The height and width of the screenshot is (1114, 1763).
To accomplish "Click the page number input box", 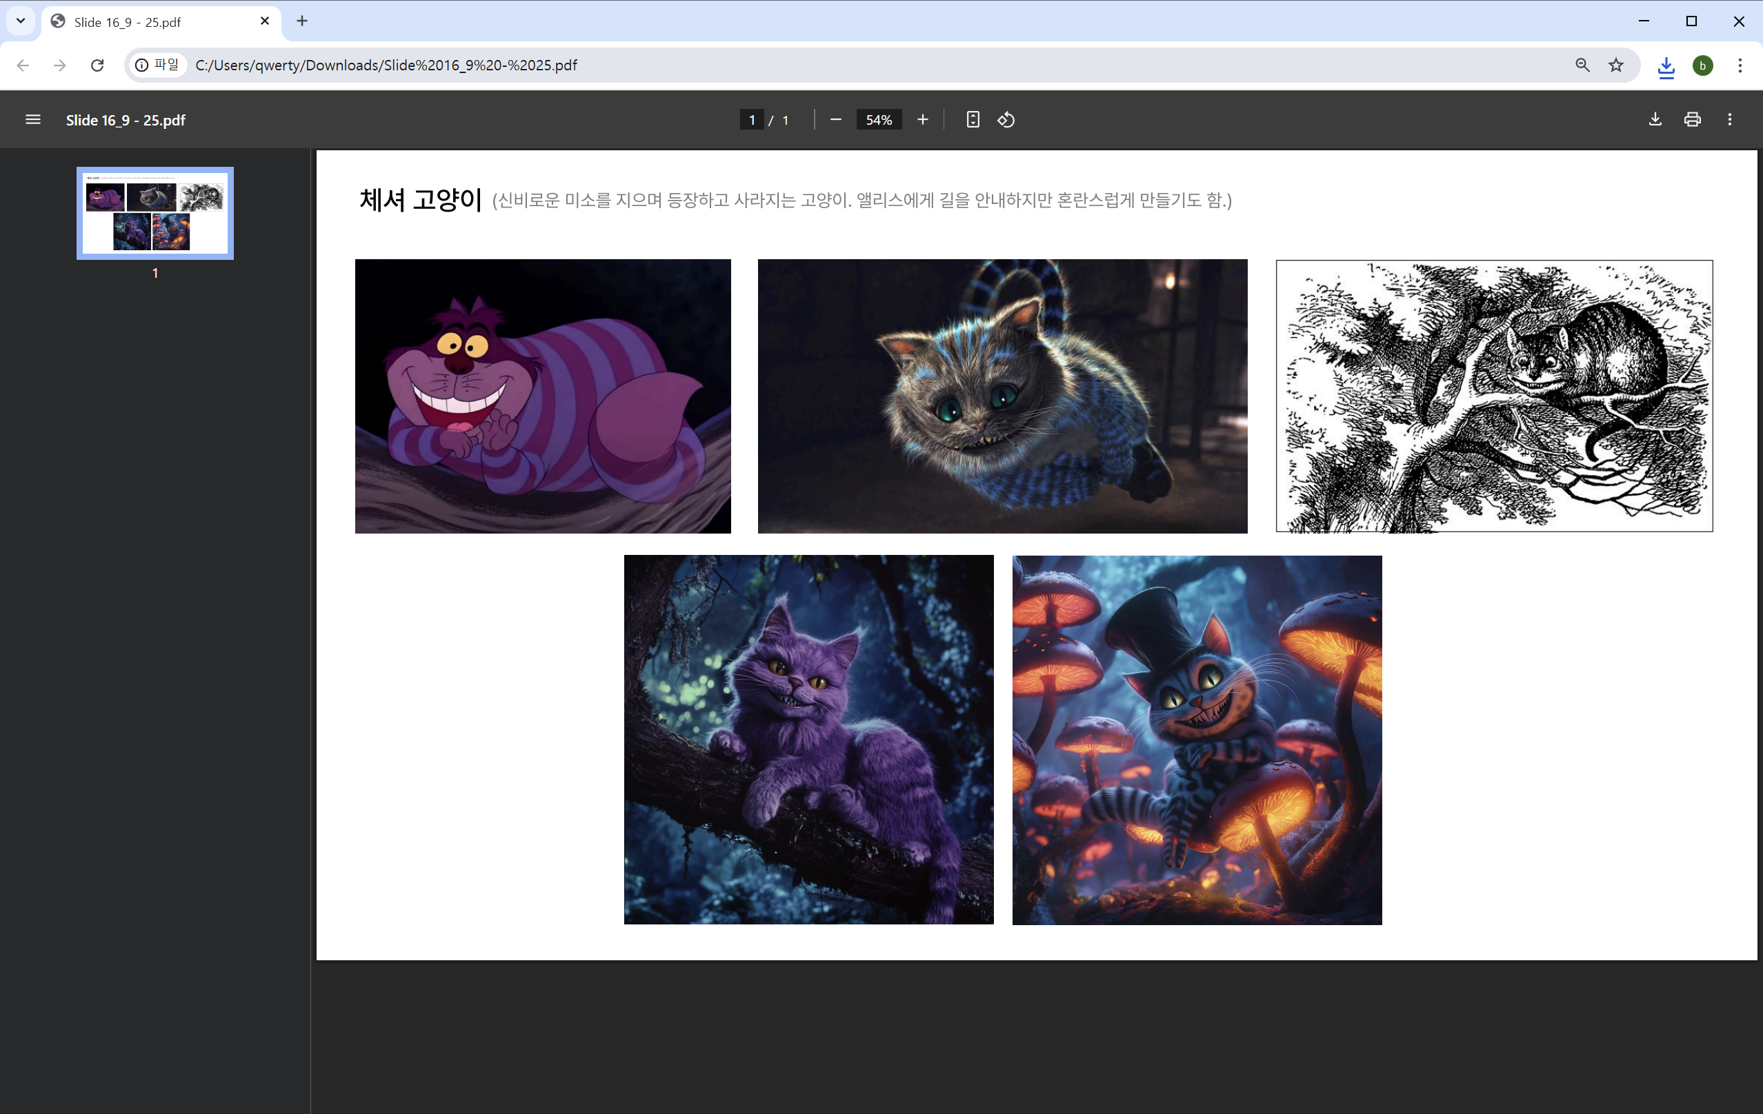I will (x=751, y=119).
